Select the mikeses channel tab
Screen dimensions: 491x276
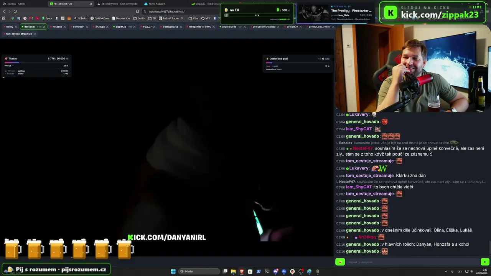point(57,27)
